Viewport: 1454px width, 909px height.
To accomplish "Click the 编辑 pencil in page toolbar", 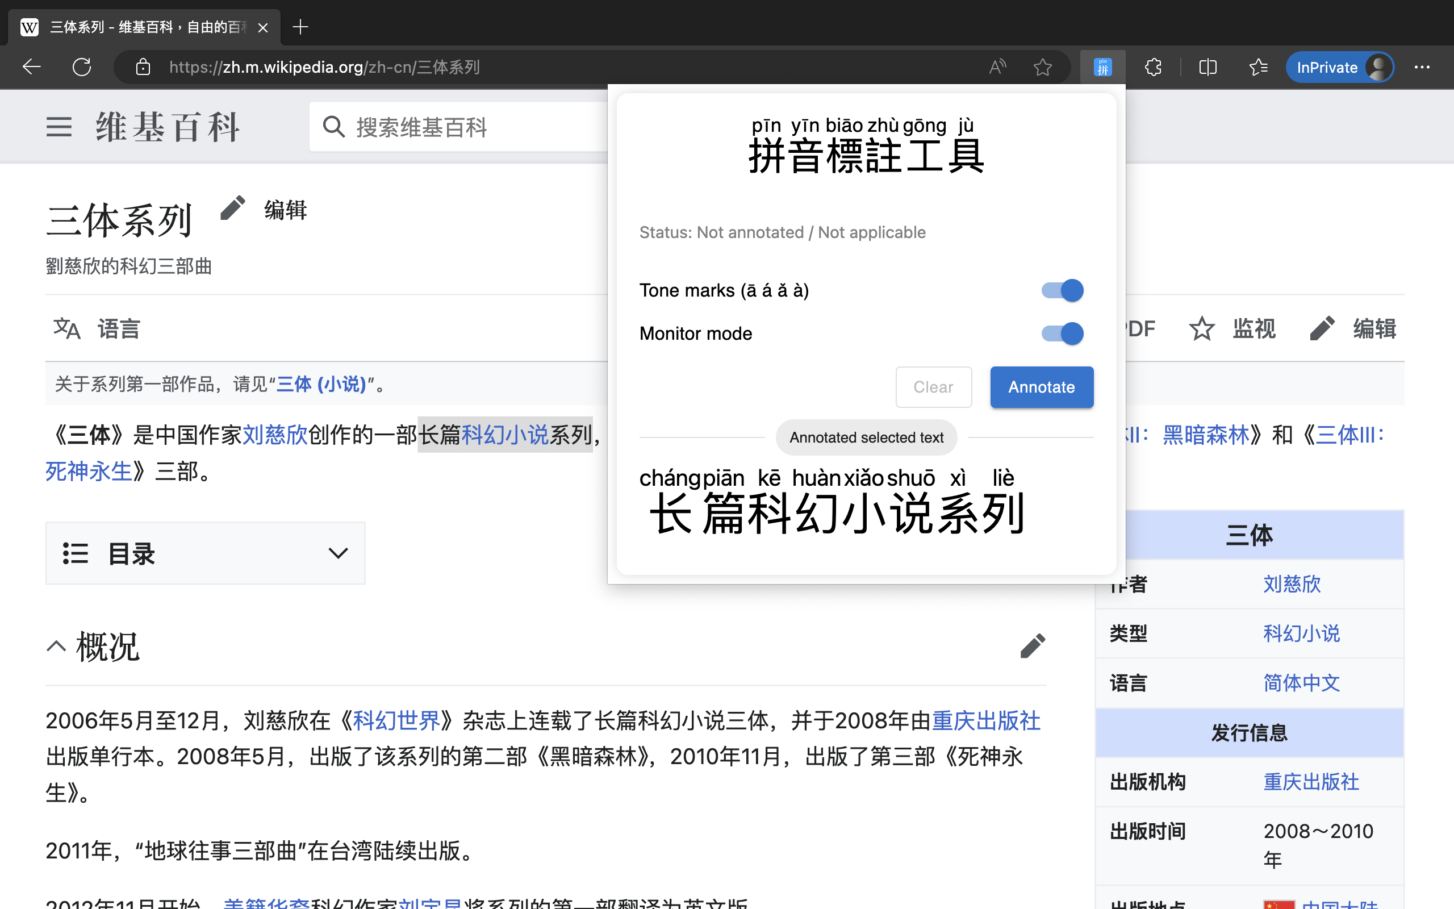I will (1322, 329).
